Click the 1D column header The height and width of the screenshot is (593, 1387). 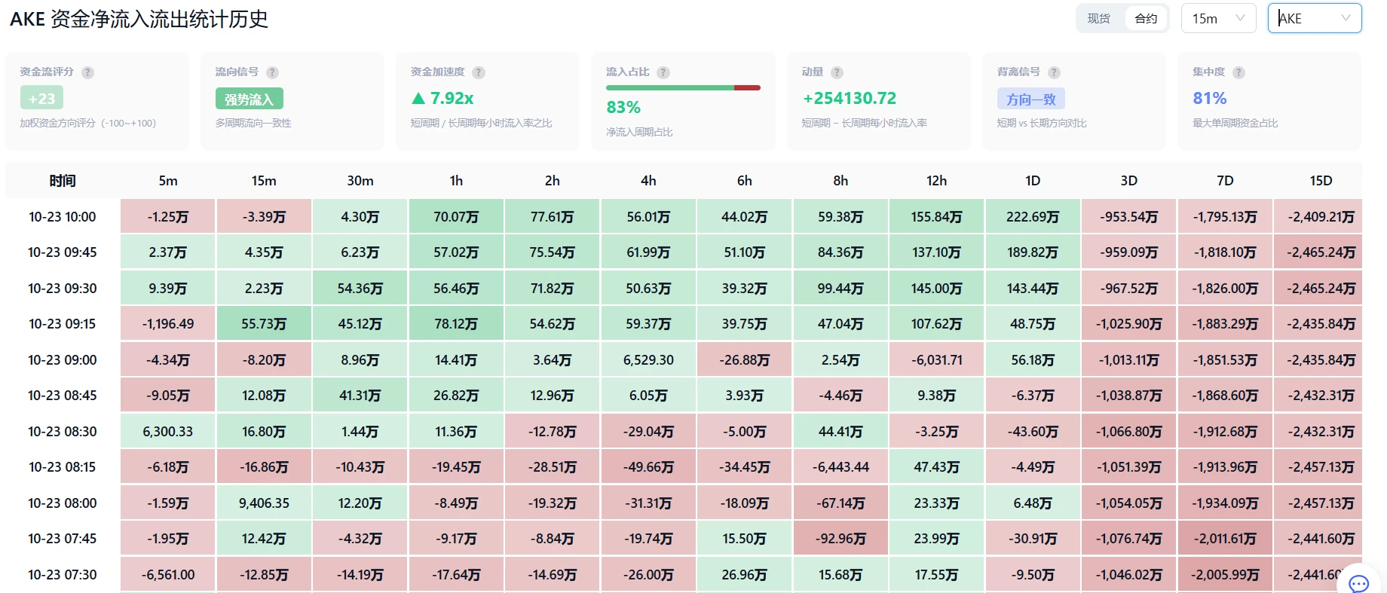[x=1033, y=181]
